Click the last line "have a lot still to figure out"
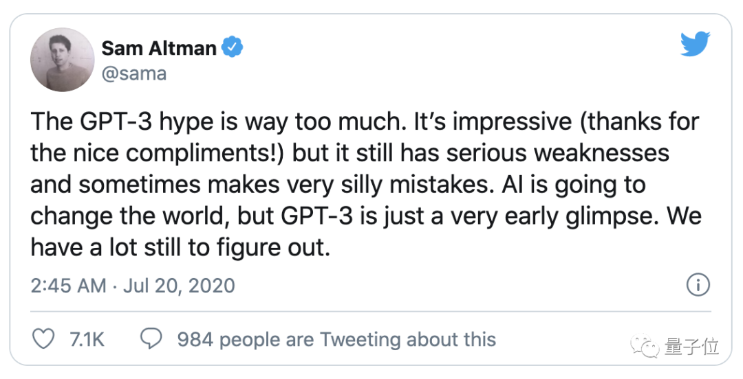743x379 pixels. pyautogui.click(x=180, y=247)
